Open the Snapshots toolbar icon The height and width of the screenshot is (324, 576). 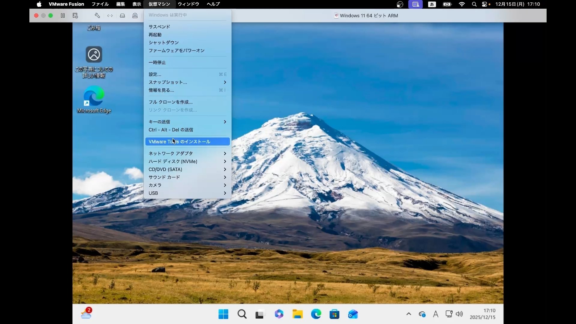(x=75, y=16)
